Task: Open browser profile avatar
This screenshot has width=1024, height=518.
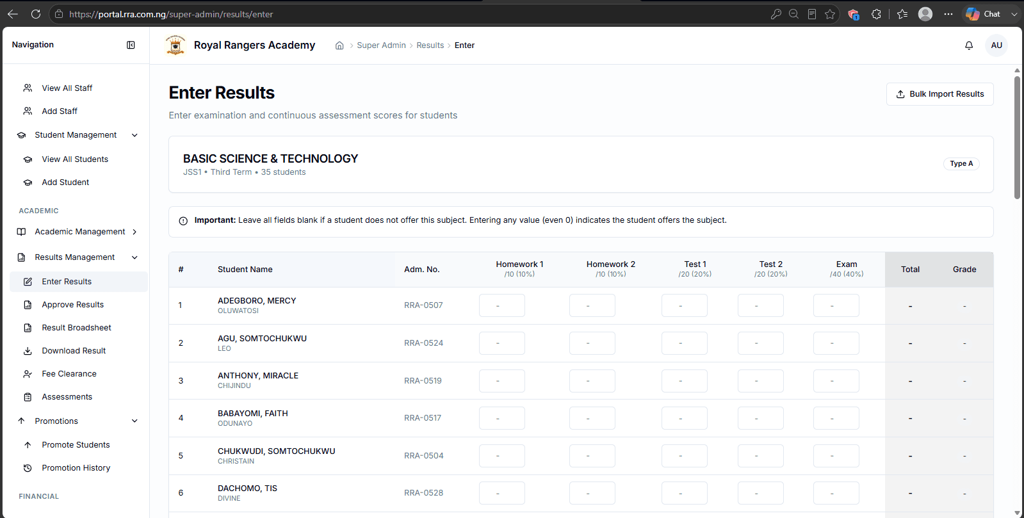Action: 925,14
